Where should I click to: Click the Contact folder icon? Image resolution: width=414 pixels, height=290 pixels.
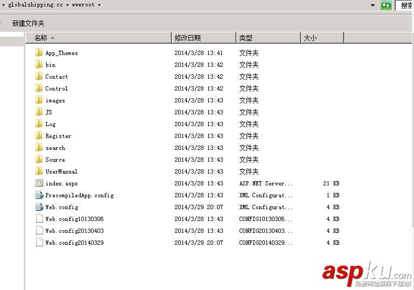pyautogui.click(x=39, y=77)
